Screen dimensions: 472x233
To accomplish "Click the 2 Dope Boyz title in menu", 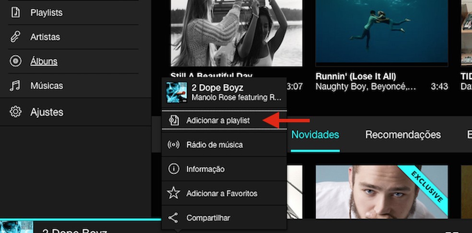I will [218, 88].
